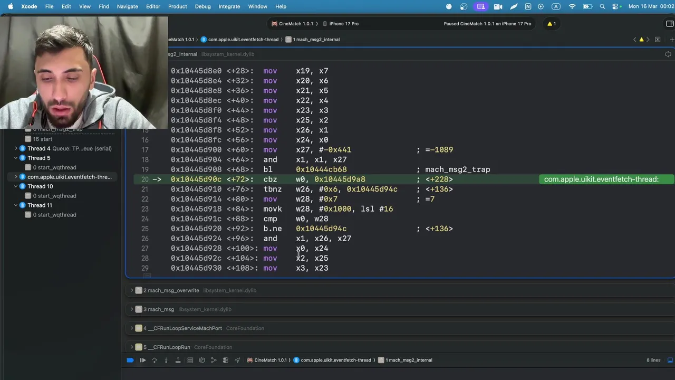Toggle breakpoints activation in debug bar
Image resolution: width=675 pixels, height=380 pixels.
tap(130, 360)
